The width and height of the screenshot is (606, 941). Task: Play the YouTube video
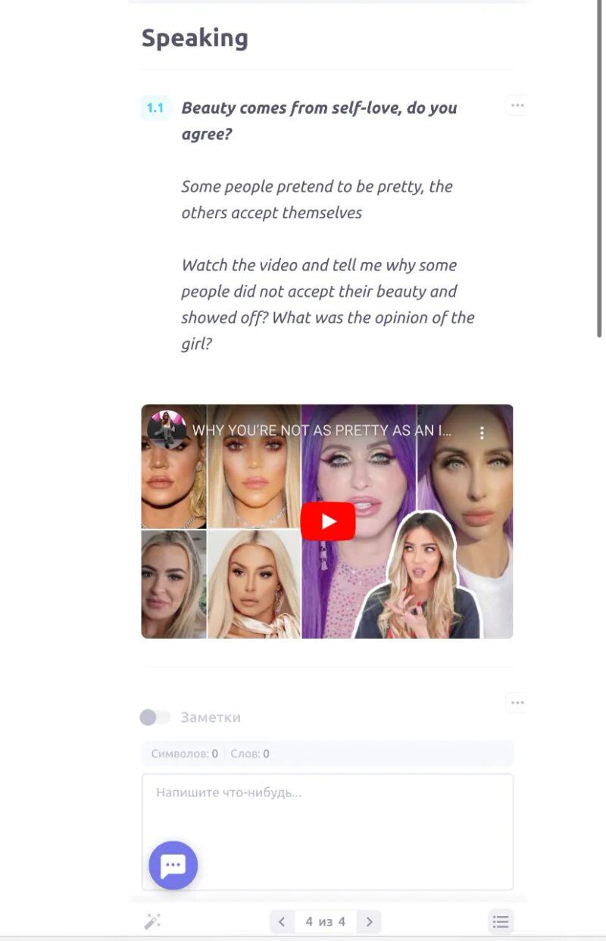(328, 521)
